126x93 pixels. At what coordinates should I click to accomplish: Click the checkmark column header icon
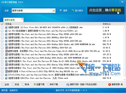click(x=2, y=24)
